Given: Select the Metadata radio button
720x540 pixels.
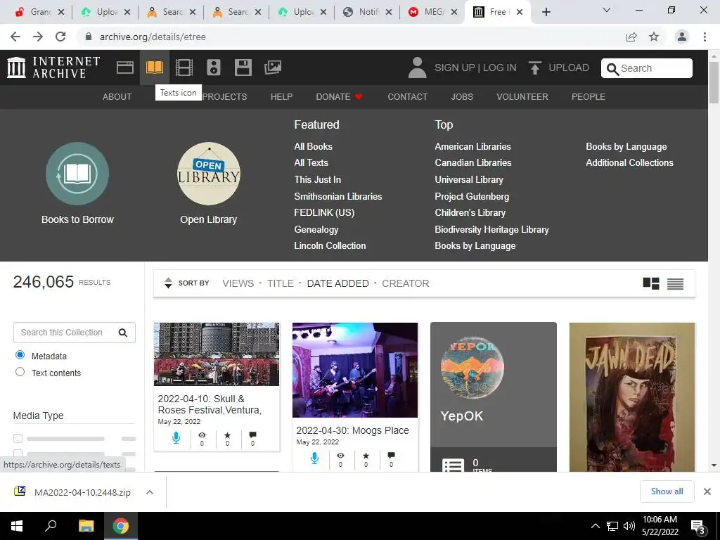Looking at the screenshot, I should pos(20,355).
